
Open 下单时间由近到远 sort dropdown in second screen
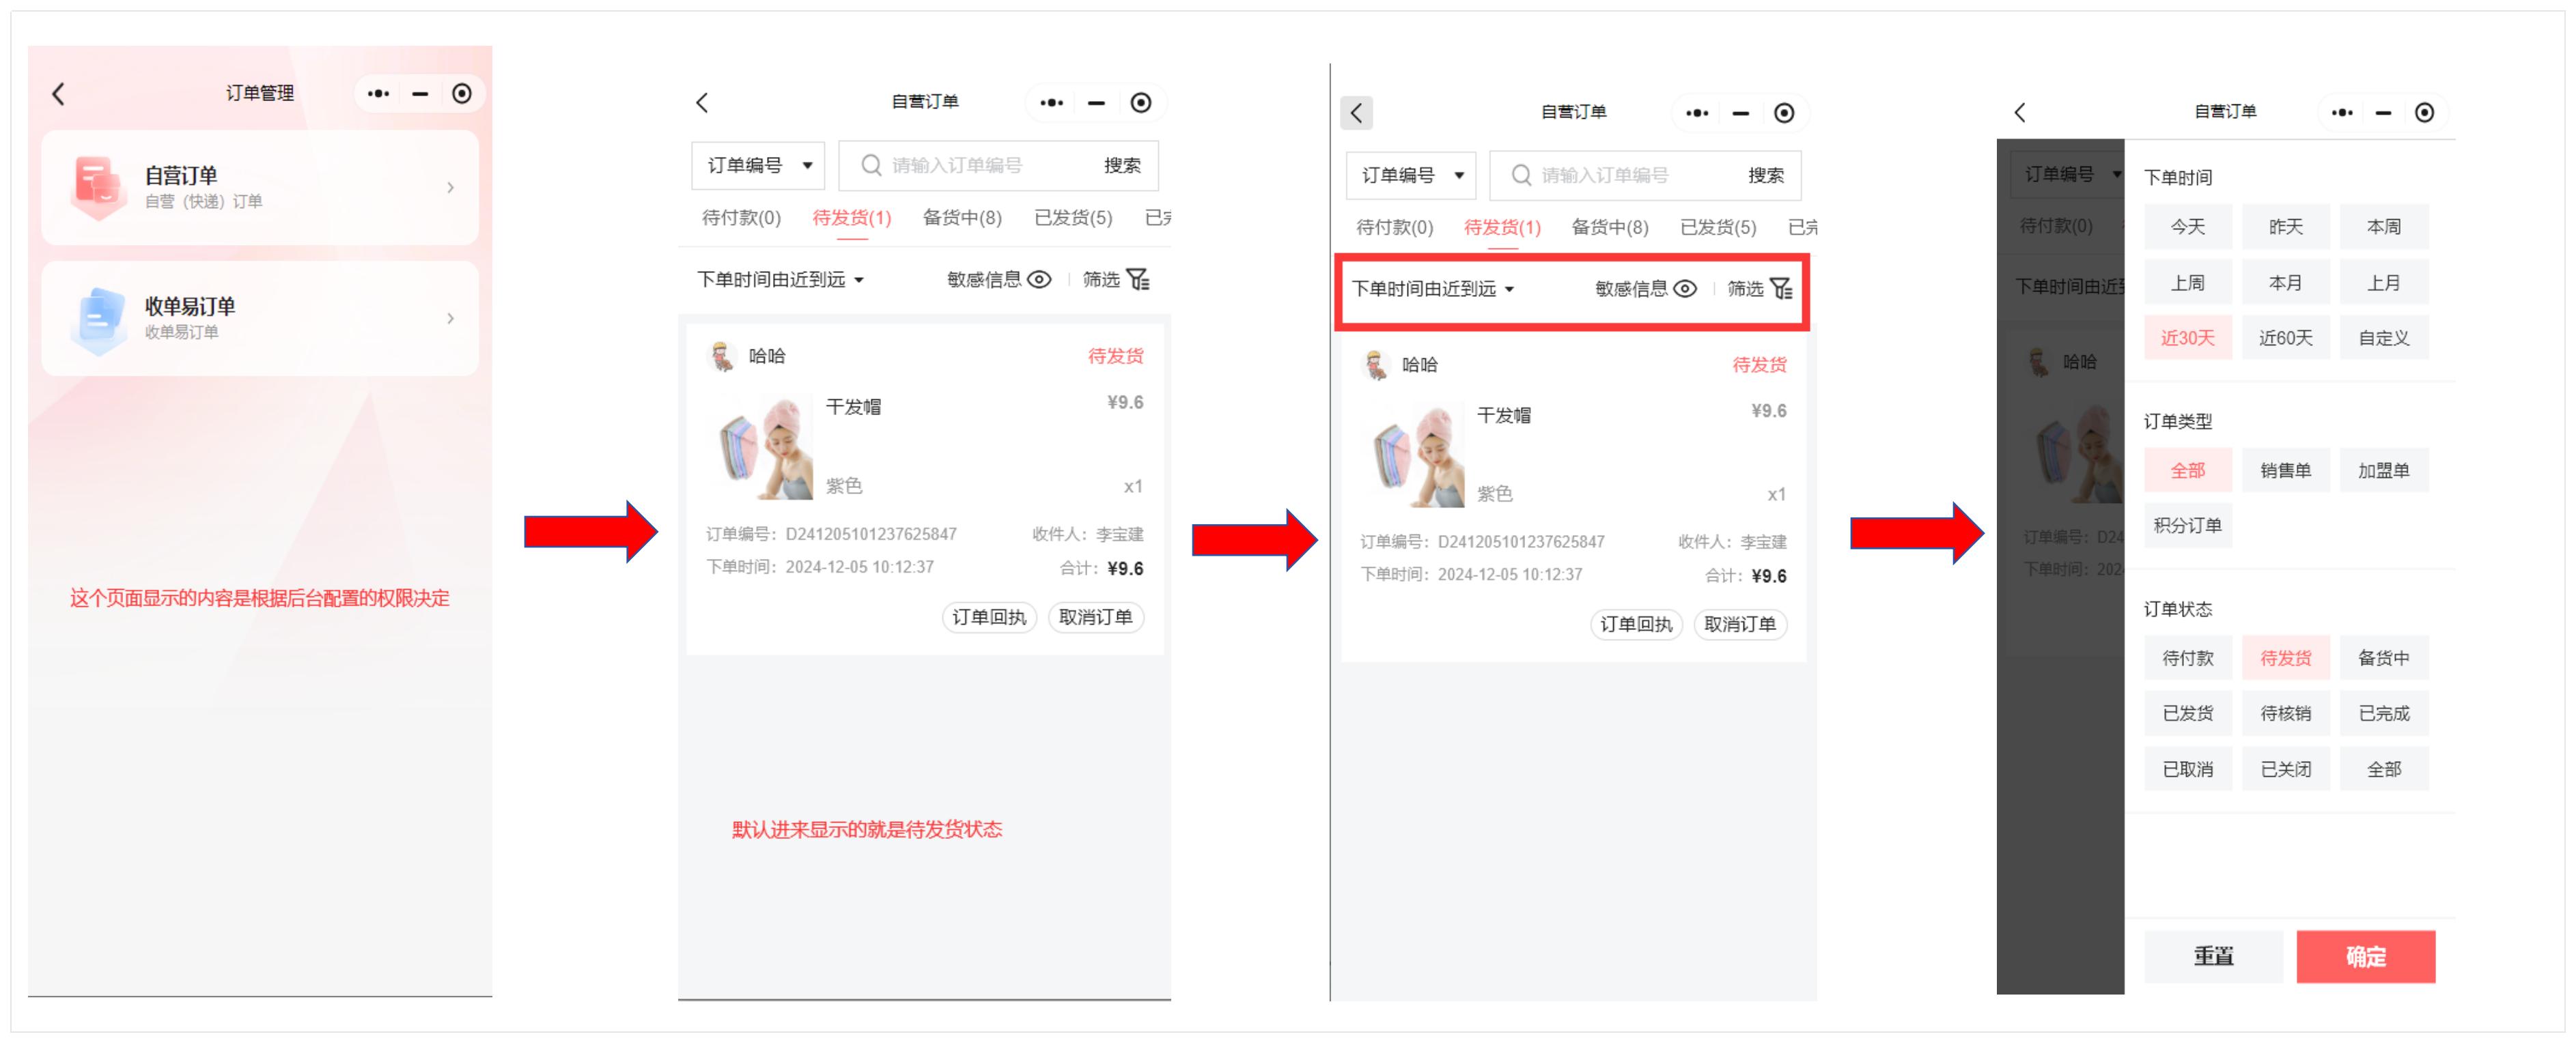[780, 280]
